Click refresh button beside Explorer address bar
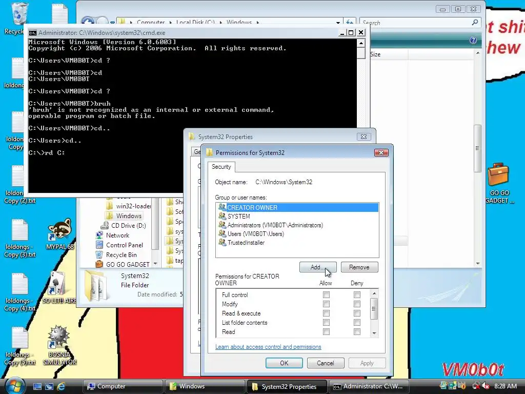Screen dimensions: 525x394 tap(350, 22)
